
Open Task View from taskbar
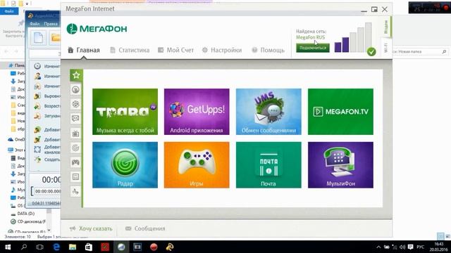pyautogui.click(x=39, y=247)
